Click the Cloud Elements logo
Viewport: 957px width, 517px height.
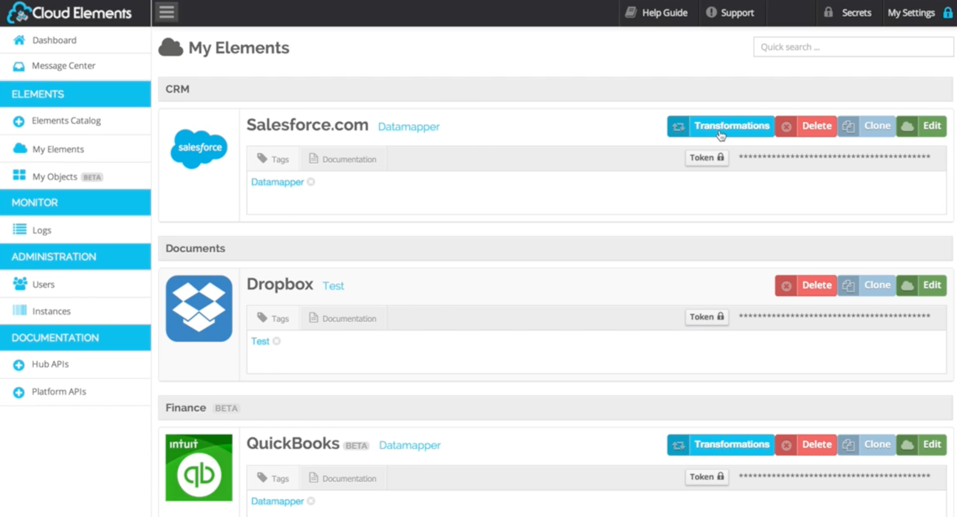(69, 12)
